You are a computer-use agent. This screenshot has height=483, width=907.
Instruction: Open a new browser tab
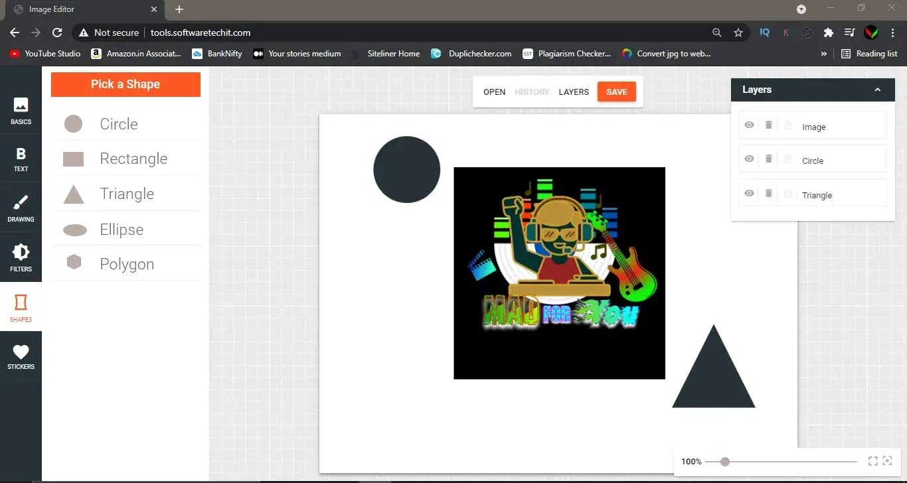[x=179, y=9]
